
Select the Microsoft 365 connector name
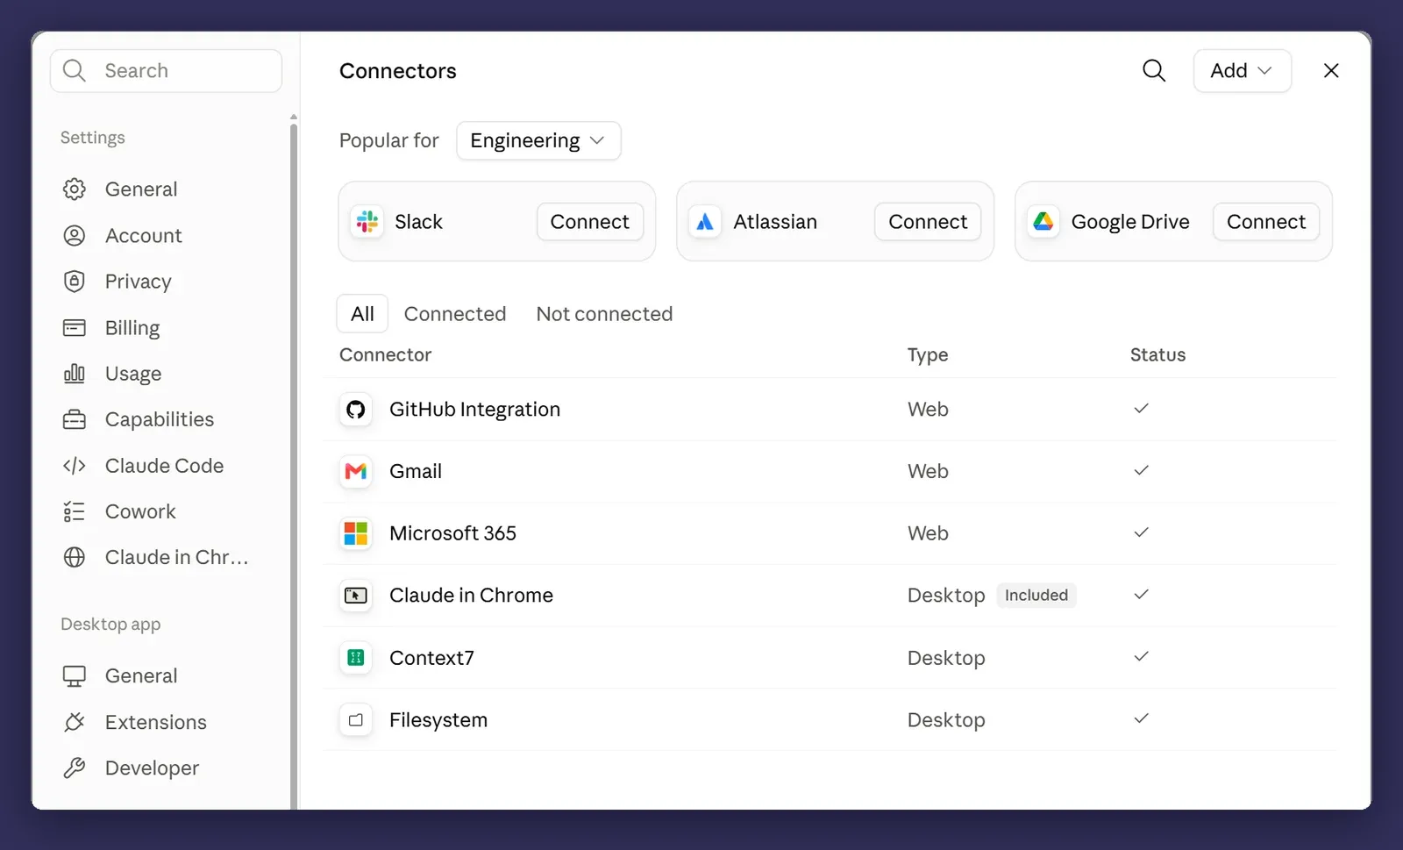[452, 533]
